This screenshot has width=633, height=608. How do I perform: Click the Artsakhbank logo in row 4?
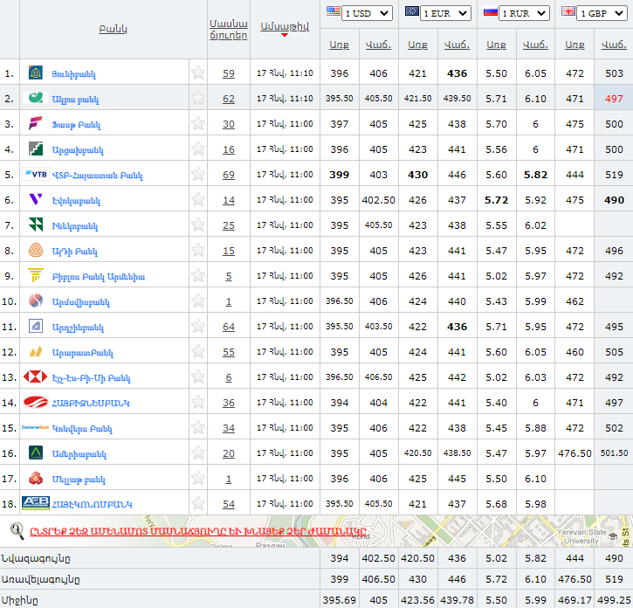point(36,149)
